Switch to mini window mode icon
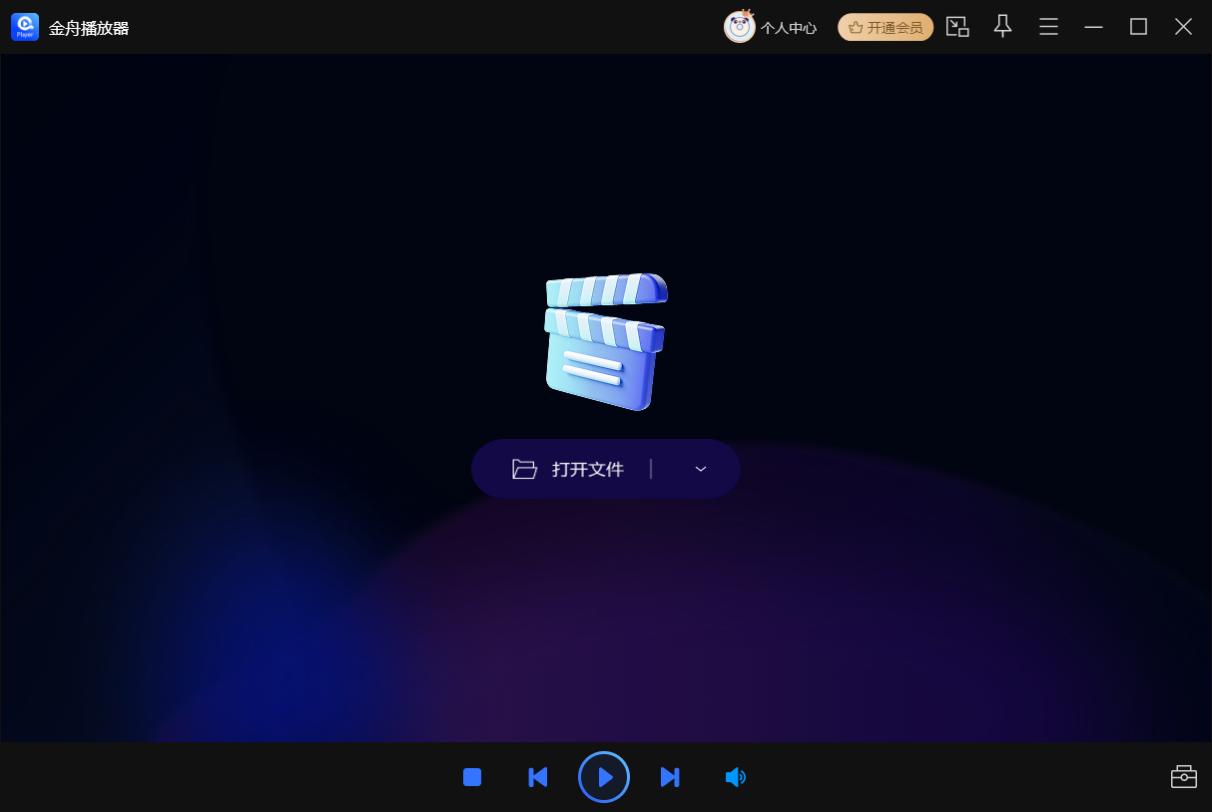This screenshot has width=1212, height=812. click(x=957, y=27)
